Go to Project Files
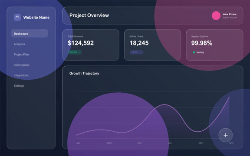250x156 pixels. [21, 55]
